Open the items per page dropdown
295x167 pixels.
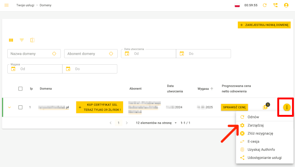[x=156, y=123]
